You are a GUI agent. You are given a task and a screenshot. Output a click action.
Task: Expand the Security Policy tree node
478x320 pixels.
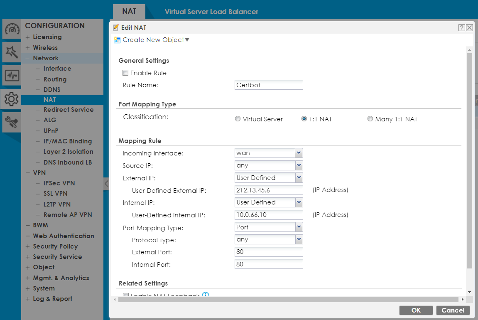click(28, 246)
